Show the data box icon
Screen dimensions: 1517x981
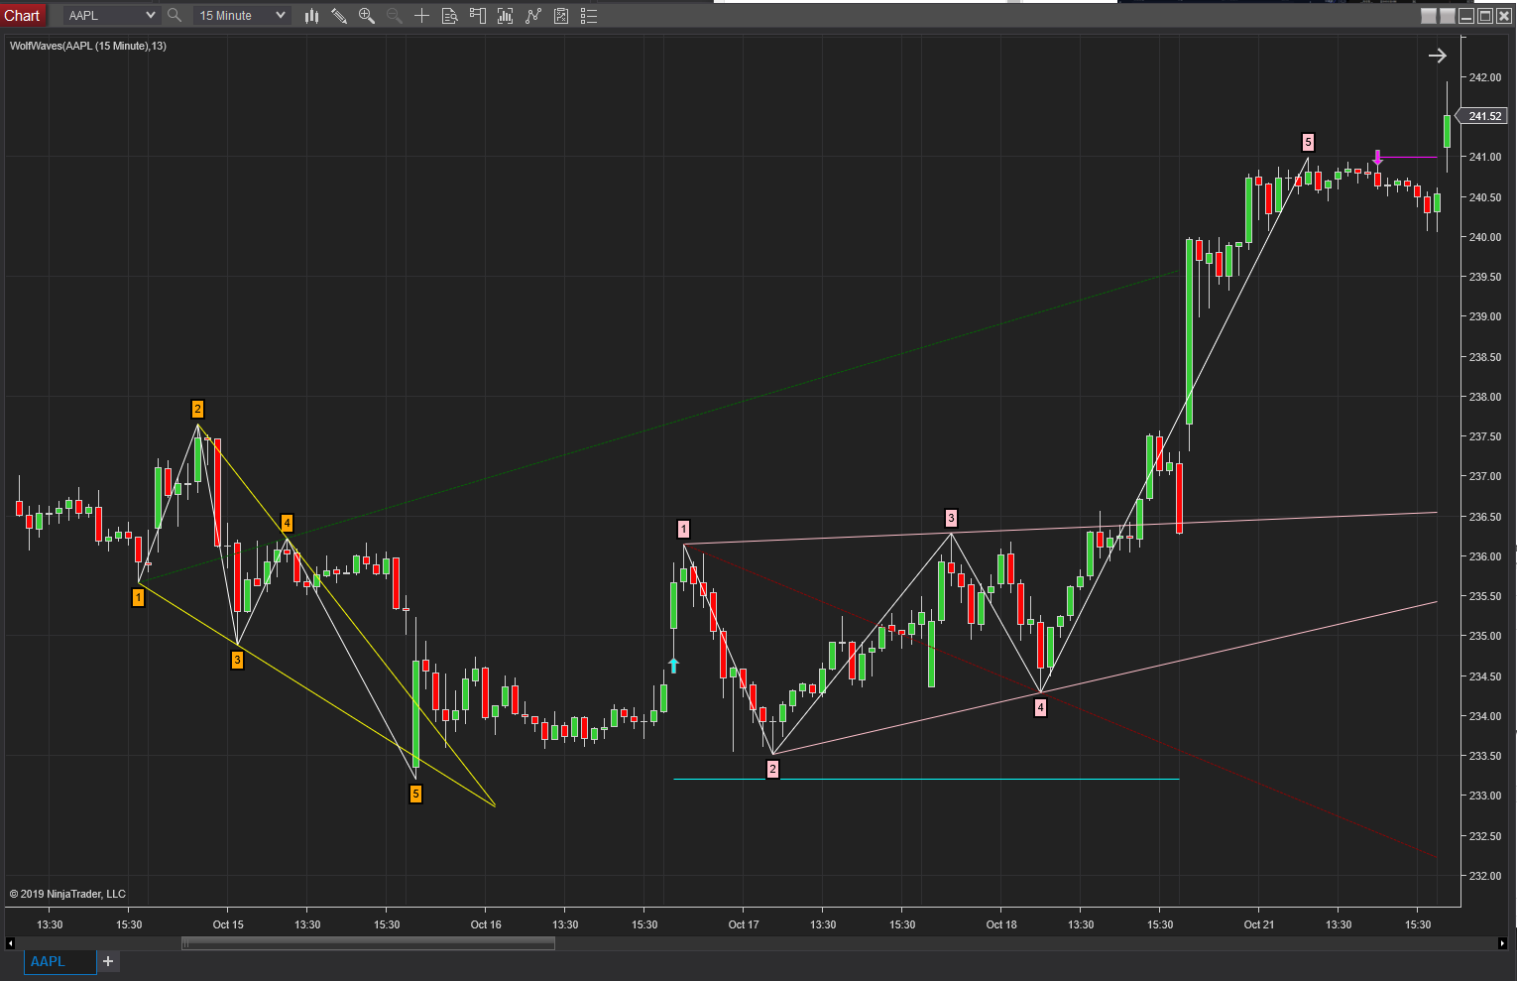point(449,15)
